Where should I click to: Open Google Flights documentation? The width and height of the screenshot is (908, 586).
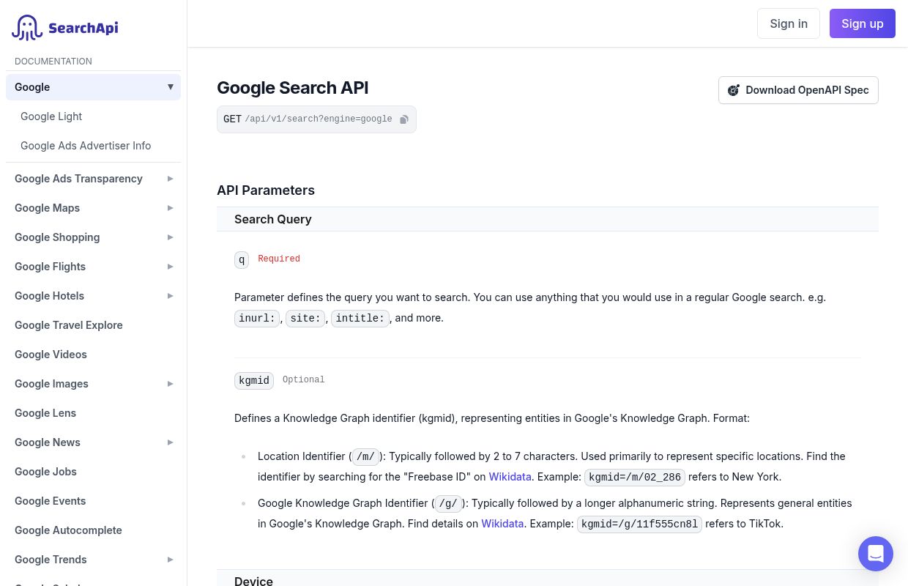[50, 267]
